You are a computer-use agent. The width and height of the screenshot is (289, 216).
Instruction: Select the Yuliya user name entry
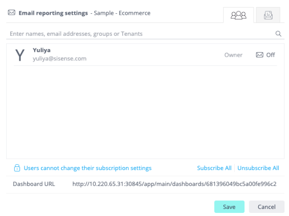[x=41, y=50]
